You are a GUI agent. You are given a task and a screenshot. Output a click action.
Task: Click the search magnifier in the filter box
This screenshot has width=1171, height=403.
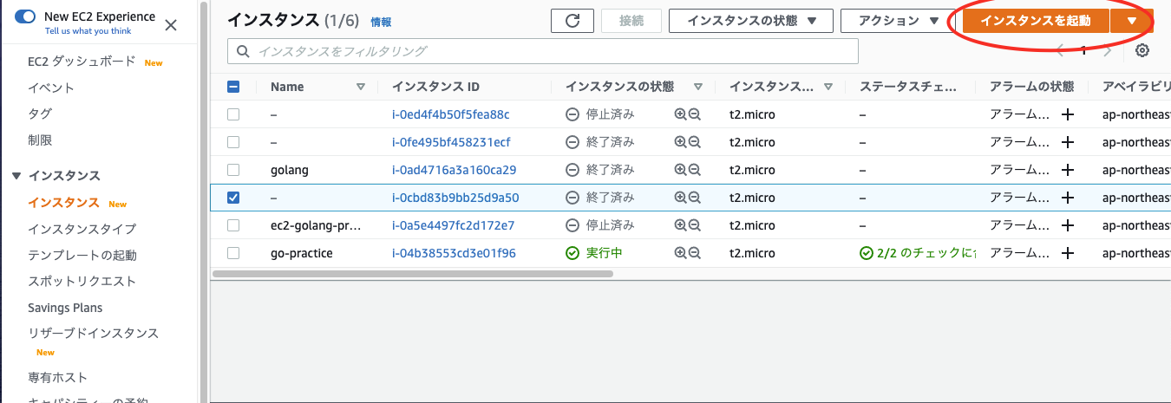click(243, 51)
